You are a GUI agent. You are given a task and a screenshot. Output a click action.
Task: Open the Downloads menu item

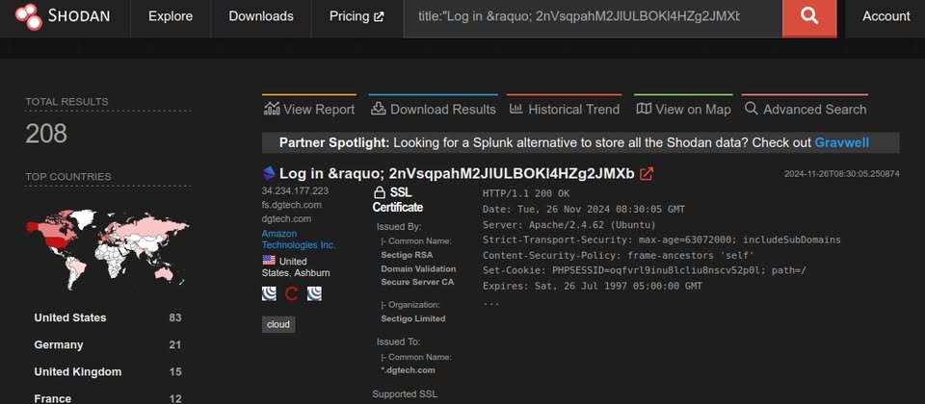point(261,16)
